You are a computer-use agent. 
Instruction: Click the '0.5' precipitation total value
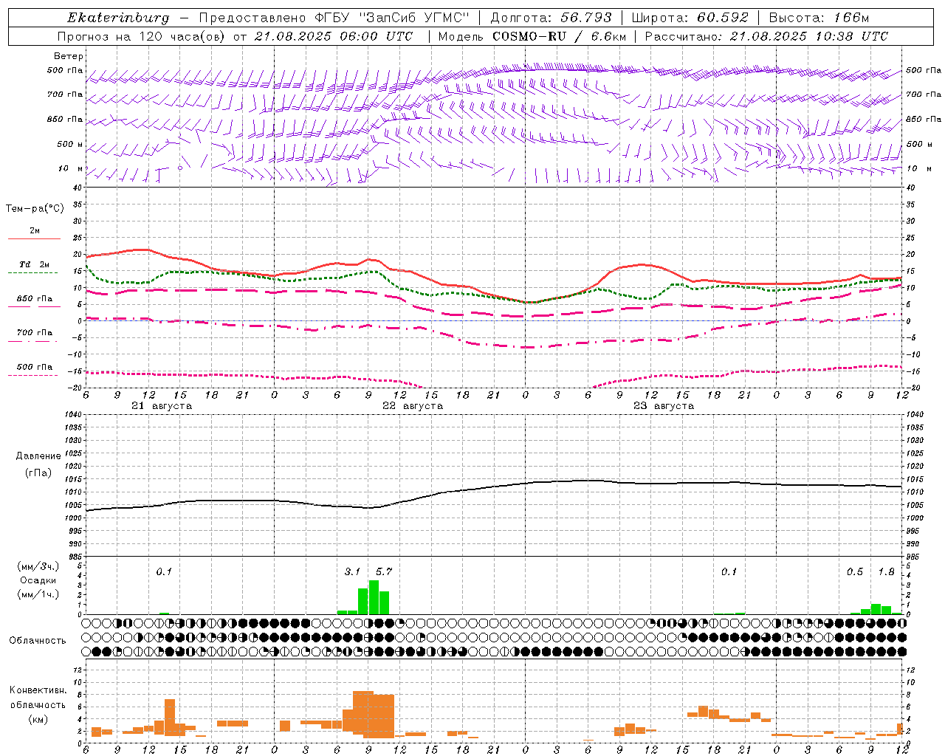pos(855,572)
